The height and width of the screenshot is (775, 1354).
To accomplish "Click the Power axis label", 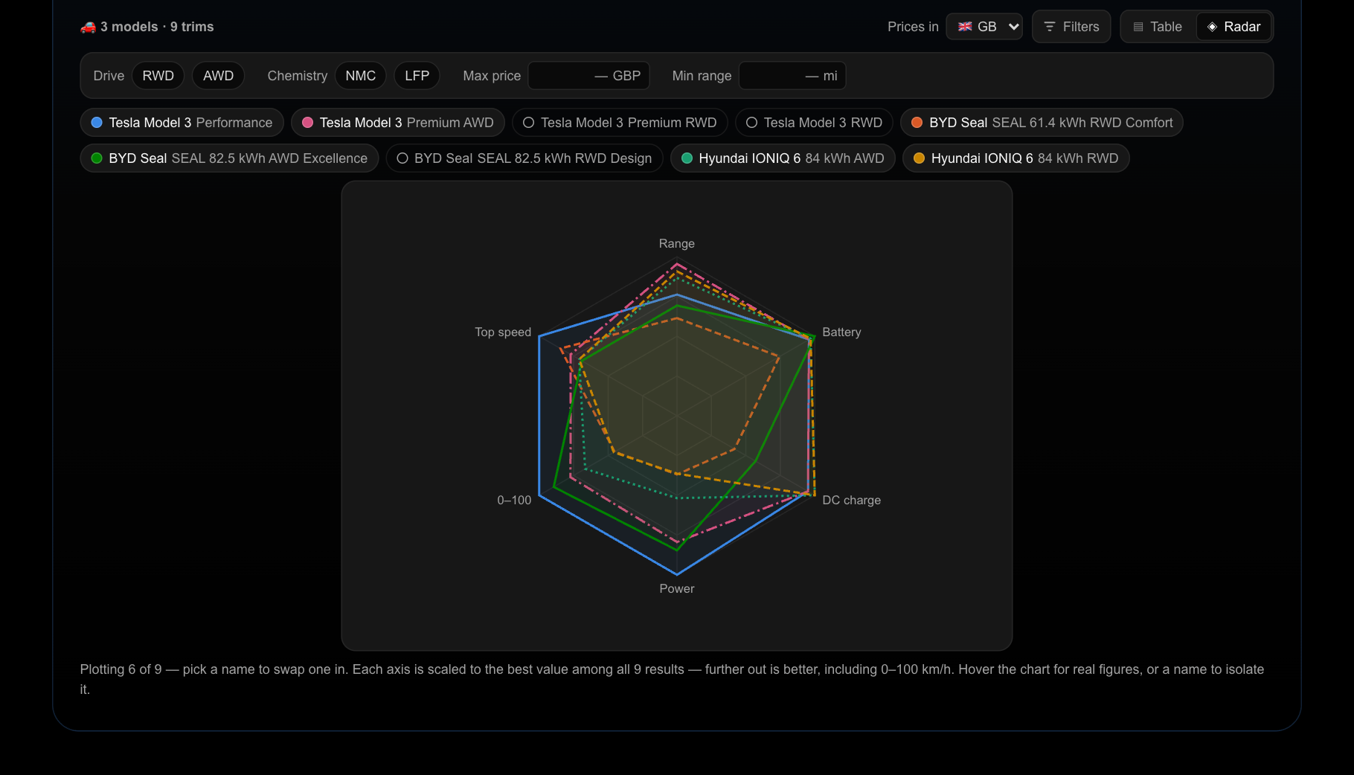I will pyautogui.click(x=676, y=589).
